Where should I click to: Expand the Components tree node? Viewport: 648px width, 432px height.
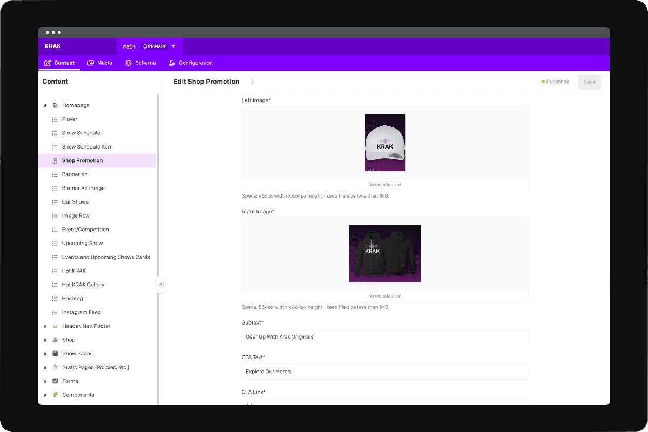click(x=45, y=395)
